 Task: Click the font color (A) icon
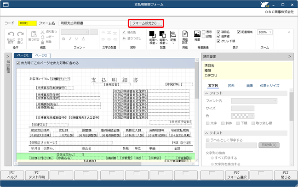[x=83, y=39]
